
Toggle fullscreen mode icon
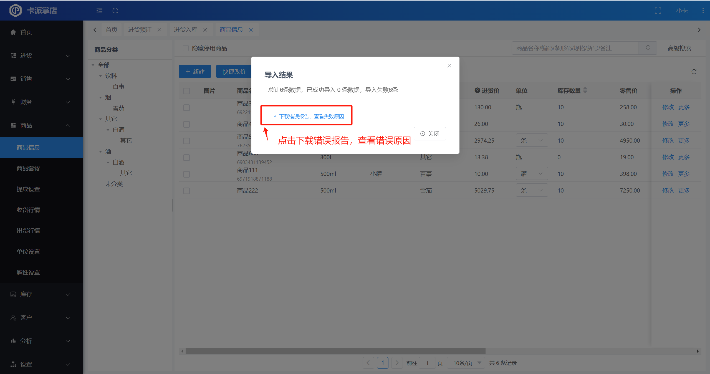(658, 11)
